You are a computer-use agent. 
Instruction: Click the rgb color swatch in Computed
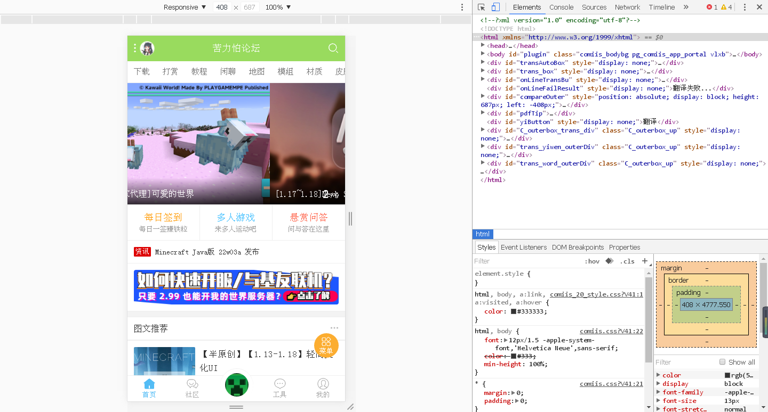point(727,375)
